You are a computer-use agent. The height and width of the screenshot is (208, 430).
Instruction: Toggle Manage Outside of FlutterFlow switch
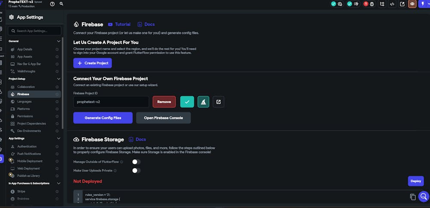tap(136, 162)
